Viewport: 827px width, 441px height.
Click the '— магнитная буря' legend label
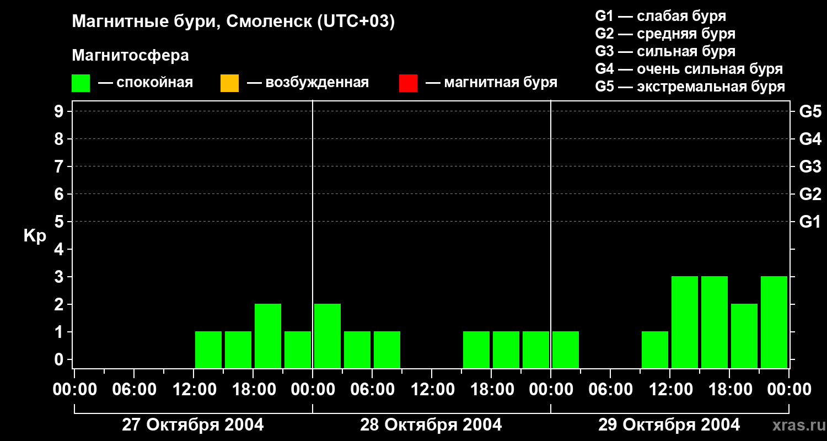[x=491, y=83]
